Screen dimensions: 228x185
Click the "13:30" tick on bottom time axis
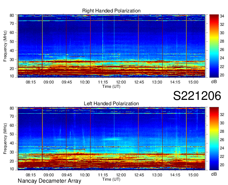coord(157,175)
